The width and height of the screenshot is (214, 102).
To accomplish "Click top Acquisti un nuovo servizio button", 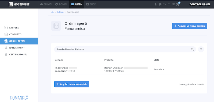I will [x=189, y=26].
